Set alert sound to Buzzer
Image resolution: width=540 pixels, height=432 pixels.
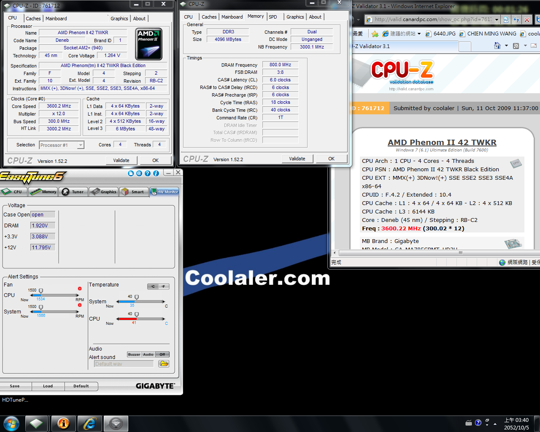tap(134, 354)
